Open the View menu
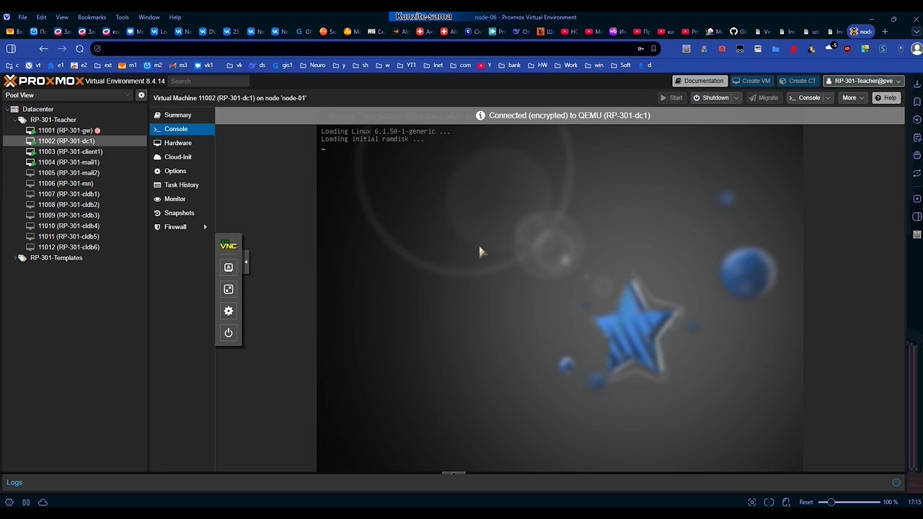Image resolution: width=923 pixels, height=519 pixels. click(x=62, y=17)
